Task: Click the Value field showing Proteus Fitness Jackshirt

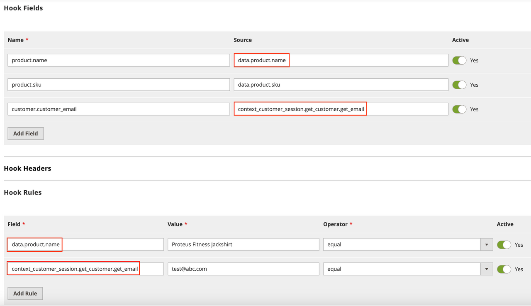Action: pos(243,245)
